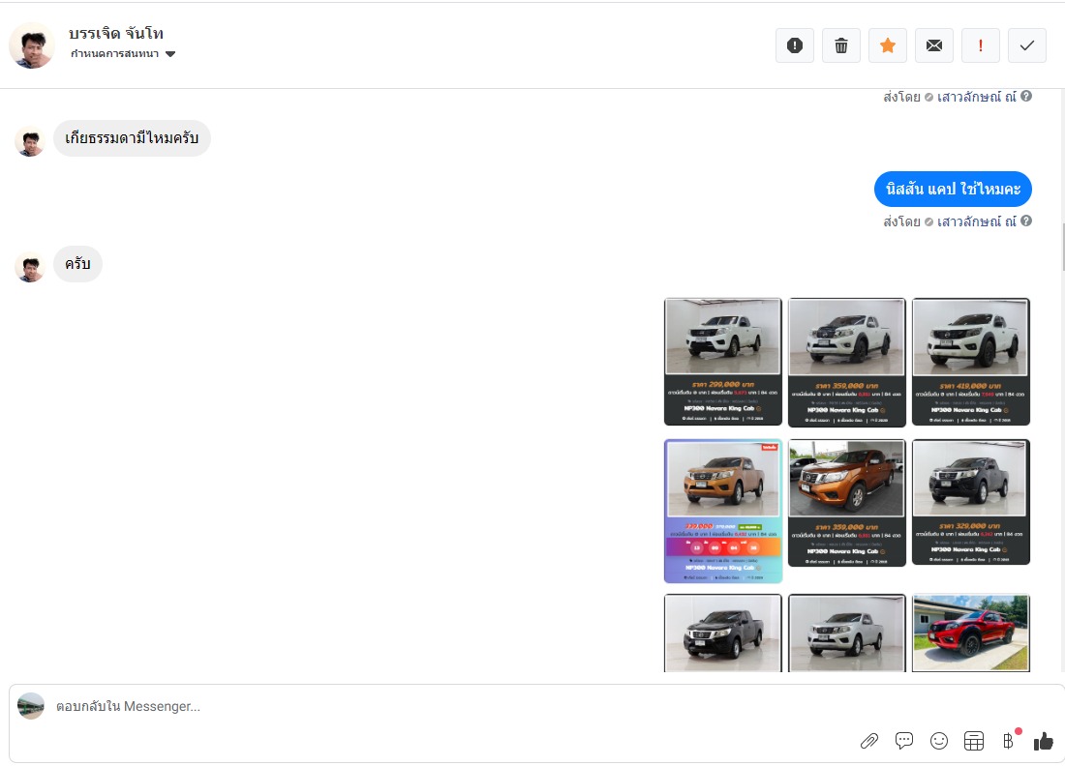Click the ครับ message bubble

coord(78,264)
